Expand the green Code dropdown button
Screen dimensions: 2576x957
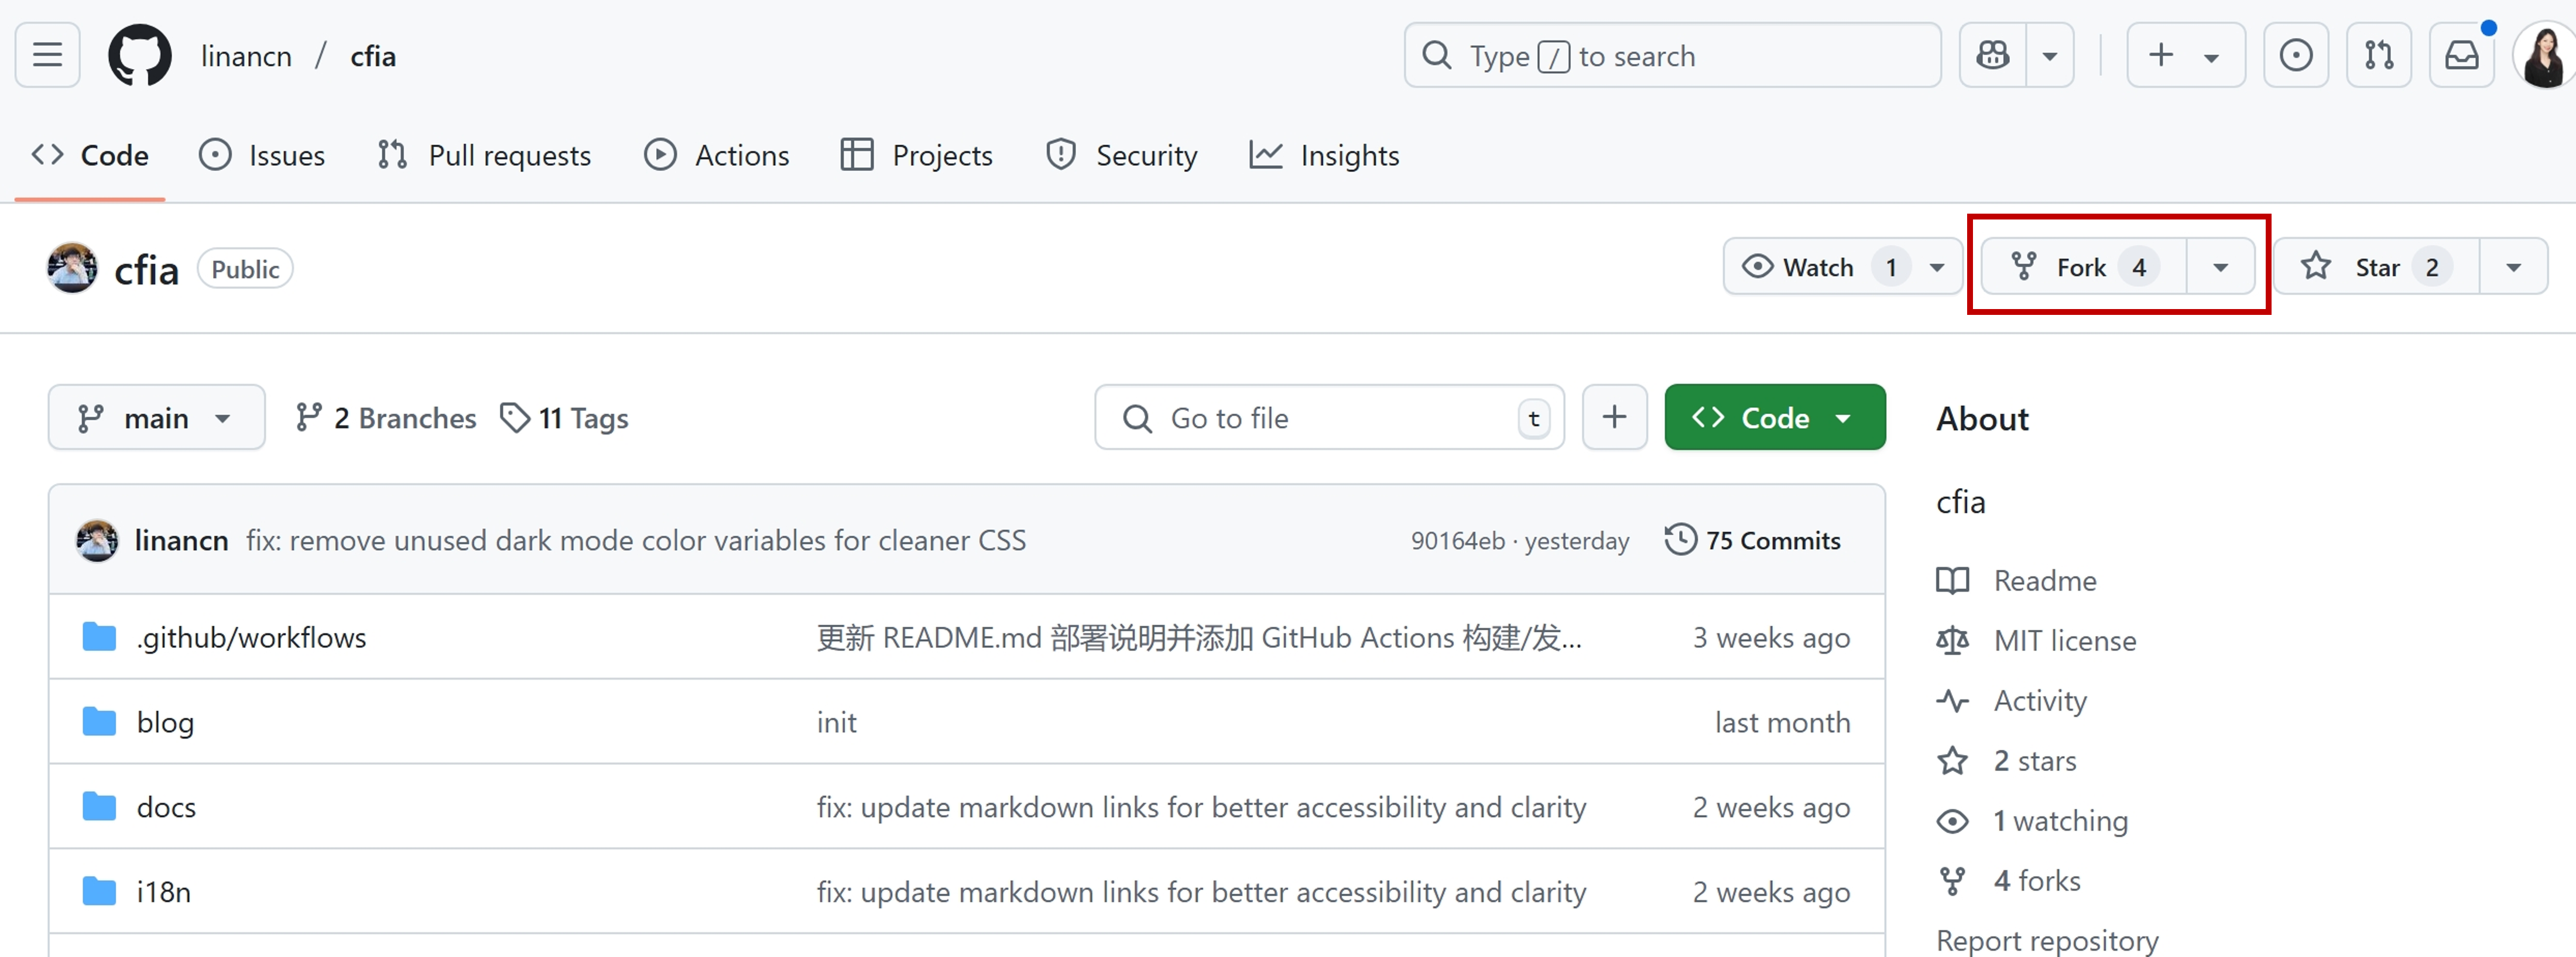(x=1774, y=417)
